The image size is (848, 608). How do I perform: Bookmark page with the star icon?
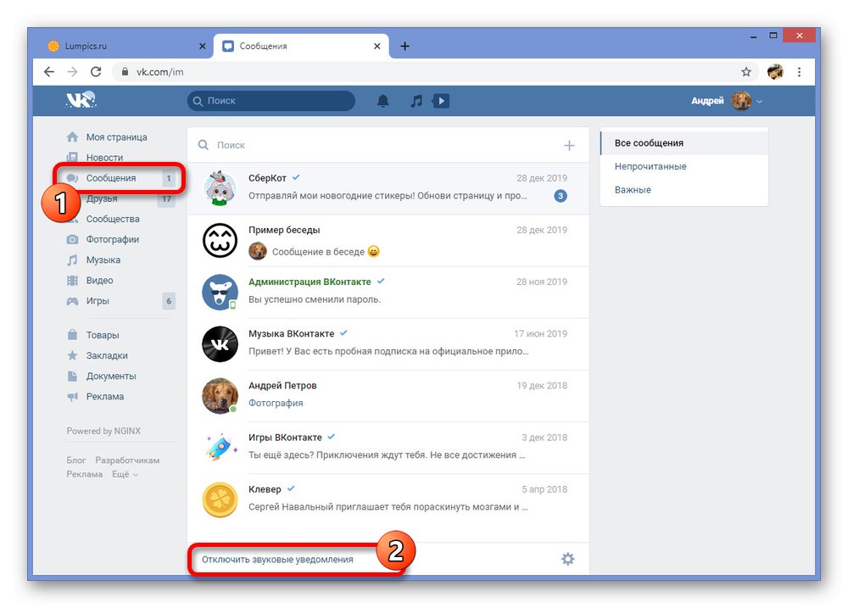tap(746, 72)
